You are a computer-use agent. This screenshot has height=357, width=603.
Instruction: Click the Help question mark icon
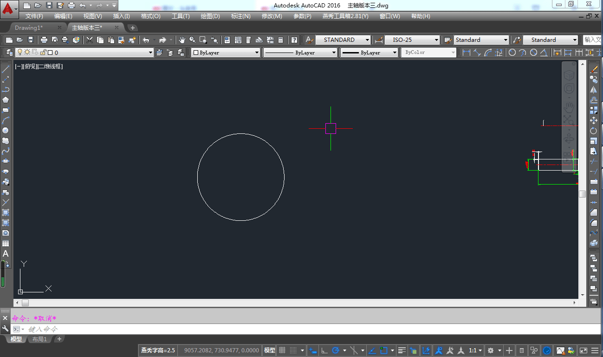(294, 40)
